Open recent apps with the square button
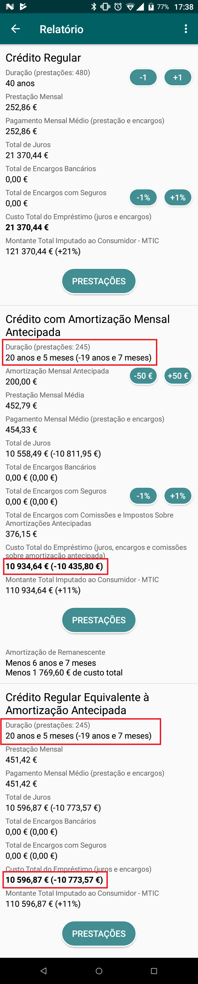This screenshot has height=984, width=198. 154,971
